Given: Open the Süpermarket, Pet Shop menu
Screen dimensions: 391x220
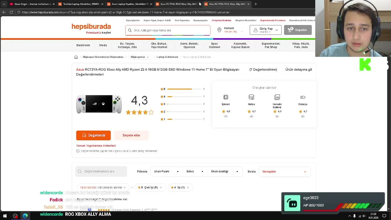Looking at the screenshot, I should coord(271,45).
